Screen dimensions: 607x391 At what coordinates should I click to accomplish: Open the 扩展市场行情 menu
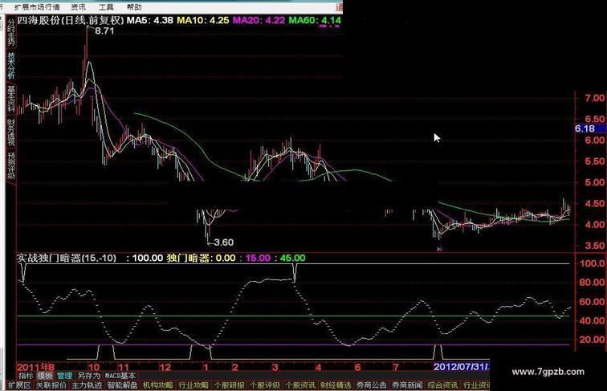click(37, 7)
